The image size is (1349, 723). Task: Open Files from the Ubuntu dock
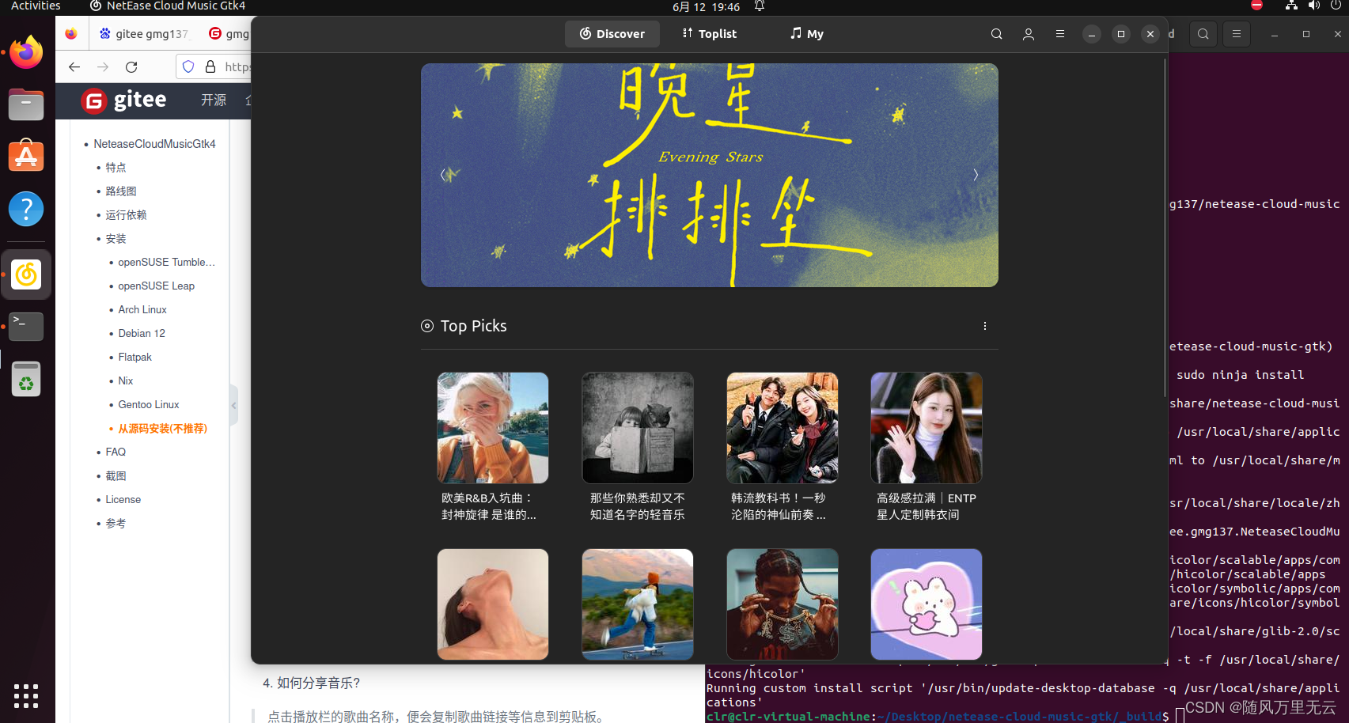[x=26, y=104]
